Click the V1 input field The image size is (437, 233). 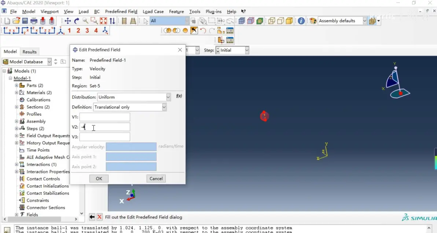[105, 117]
